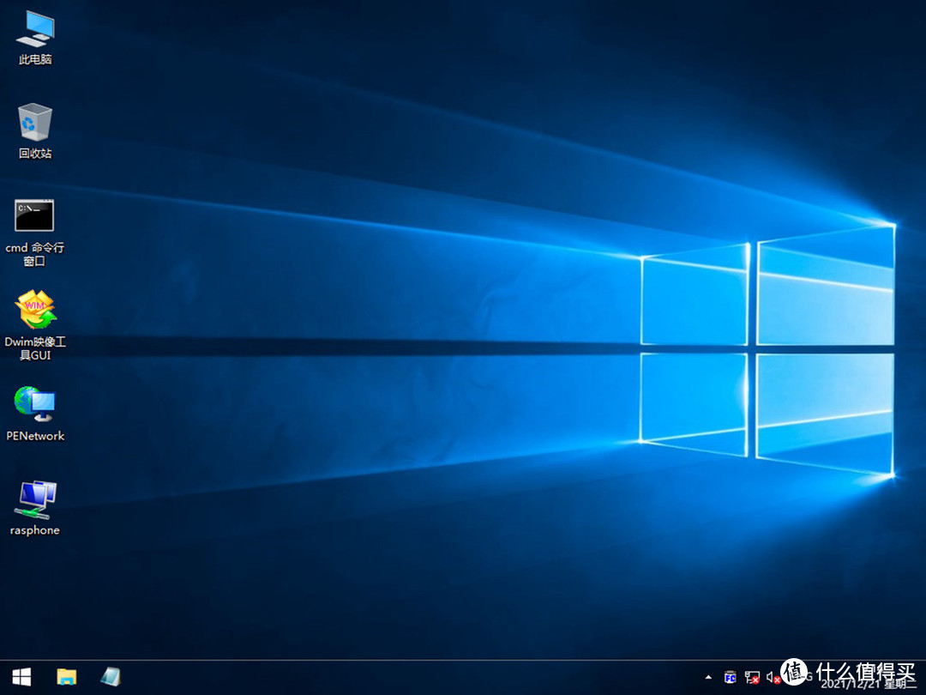Viewport: 926px width, 695px height.
Task: Click the FC tray icon
Action: pyautogui.click(x=730, y=677)
